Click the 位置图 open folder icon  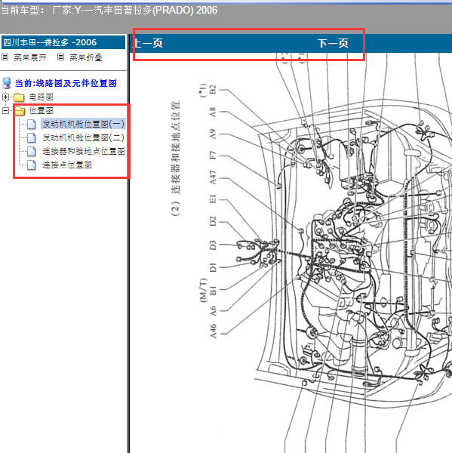click(20, 111)
